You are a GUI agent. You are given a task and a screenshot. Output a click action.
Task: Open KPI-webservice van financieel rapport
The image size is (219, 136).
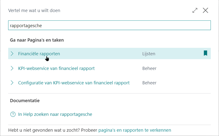pos(56,68)
